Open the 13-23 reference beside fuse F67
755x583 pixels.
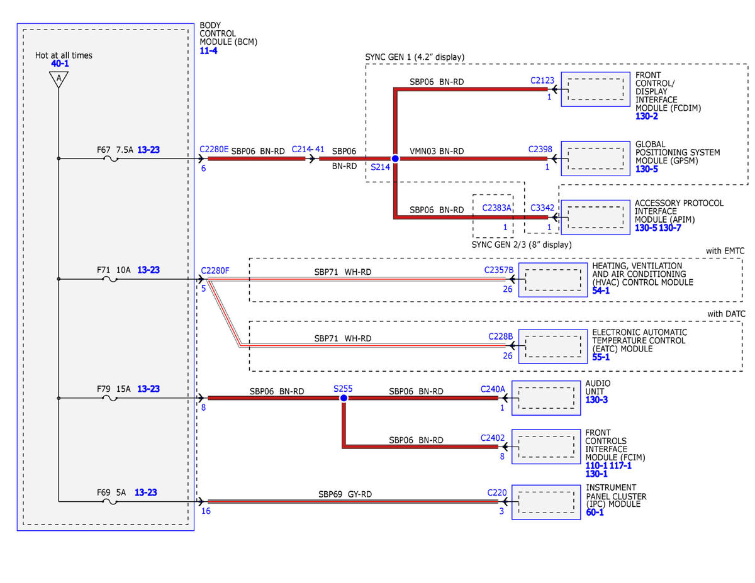pos(148,150)
